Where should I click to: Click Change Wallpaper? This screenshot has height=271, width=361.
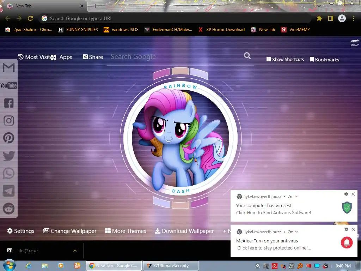(69, 231)
